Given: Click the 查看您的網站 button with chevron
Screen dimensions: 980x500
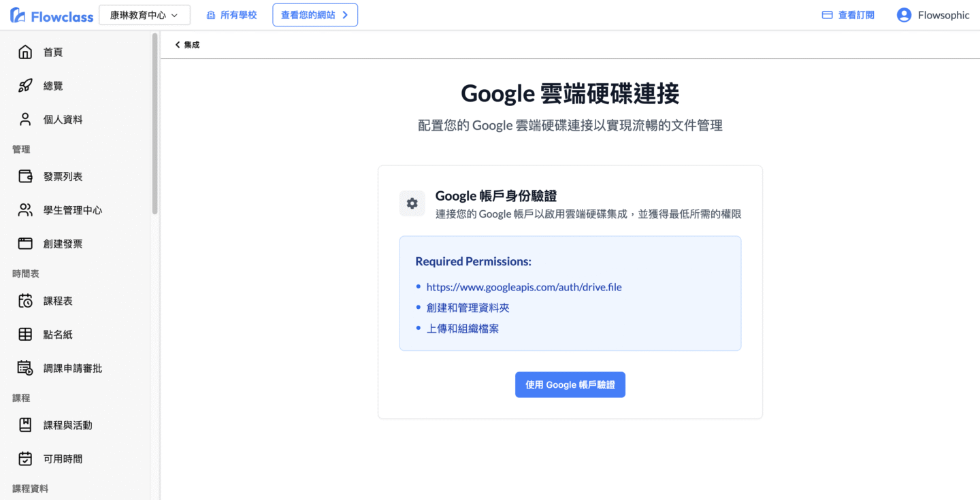Looking at the screenshot, I should [x=315, y=15].
